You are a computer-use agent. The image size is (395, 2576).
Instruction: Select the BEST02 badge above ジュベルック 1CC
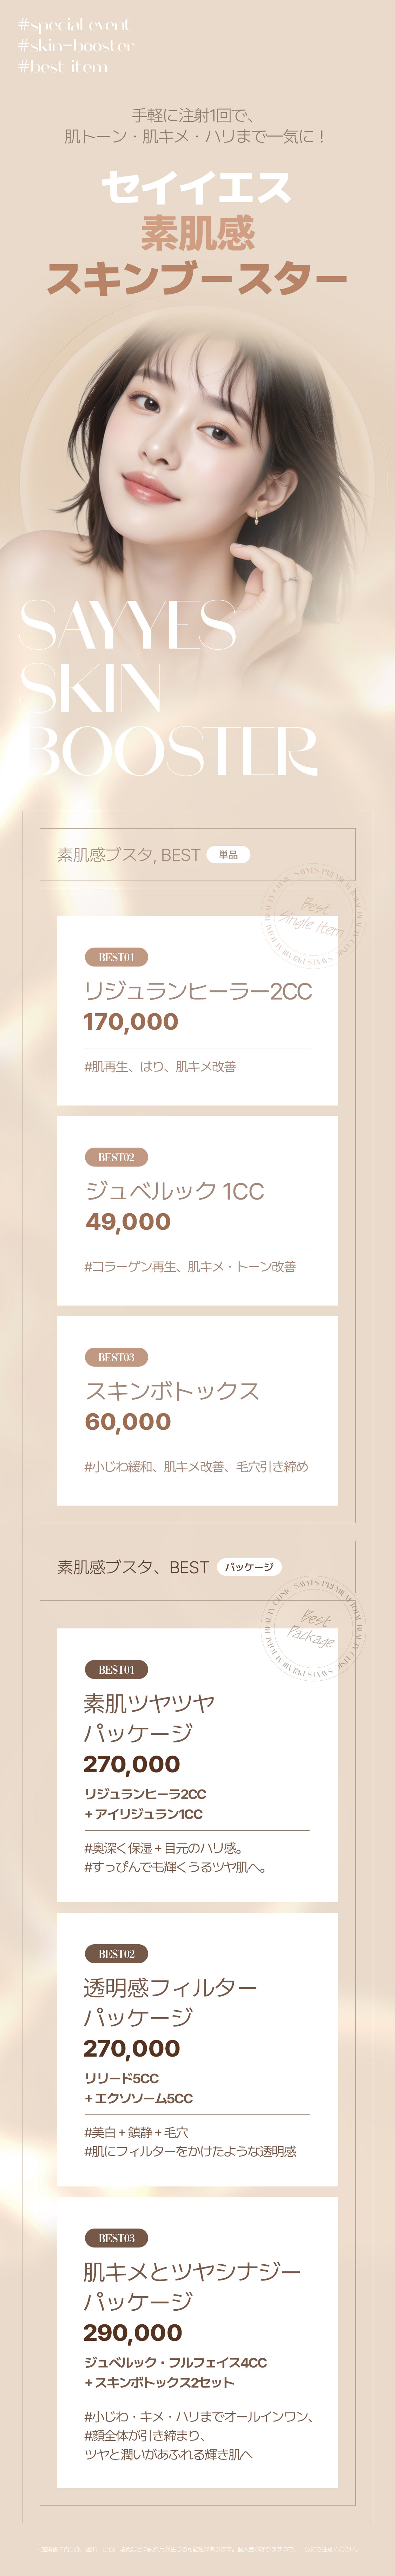[x=116, y=1157]
